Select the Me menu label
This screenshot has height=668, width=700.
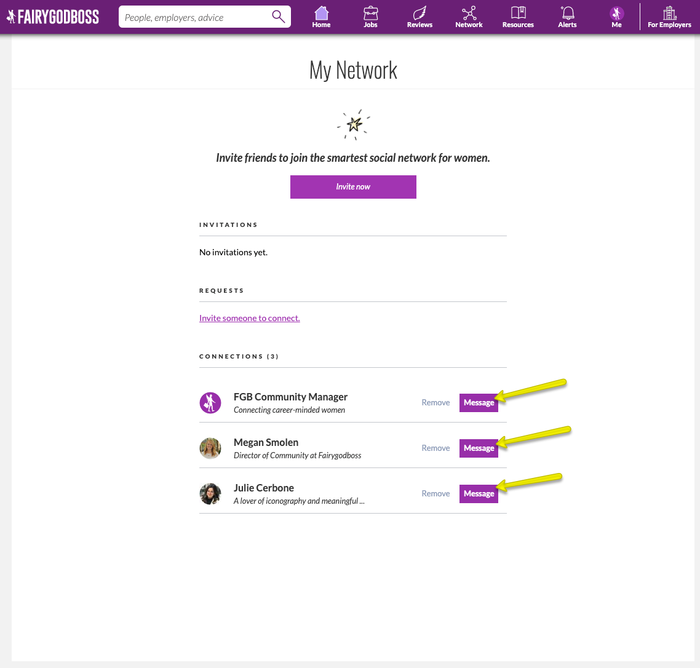tap(616, 25)
